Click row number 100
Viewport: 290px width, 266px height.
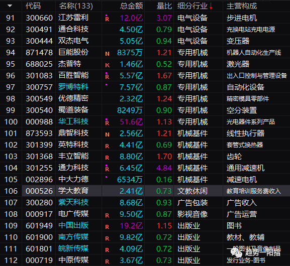(x=11, y=122)
